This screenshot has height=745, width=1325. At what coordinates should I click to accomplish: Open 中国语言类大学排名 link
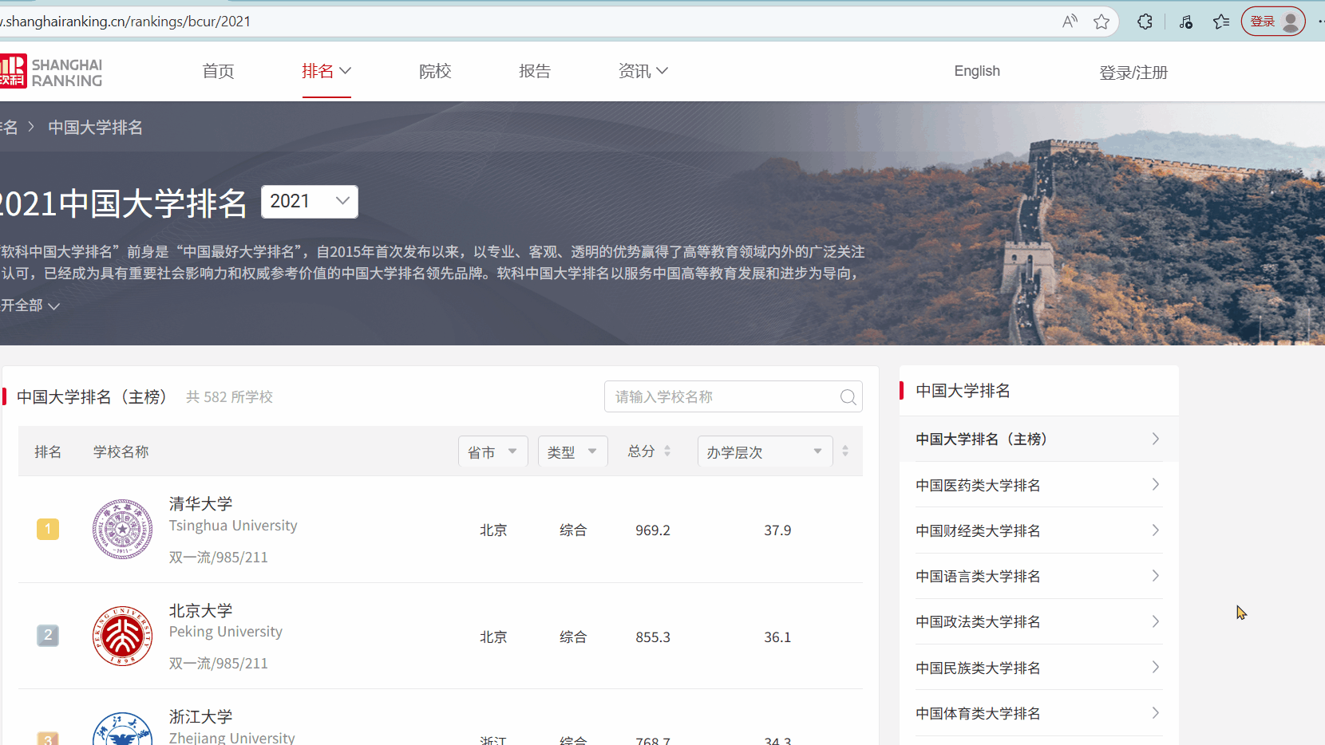point(978,576)
